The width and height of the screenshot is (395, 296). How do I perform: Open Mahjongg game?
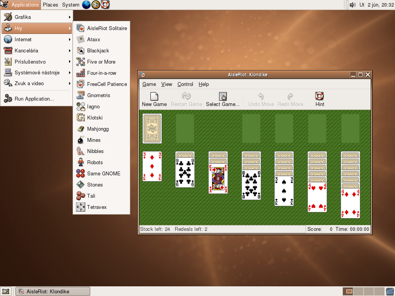pyautogui.click(x=101, y=129)
